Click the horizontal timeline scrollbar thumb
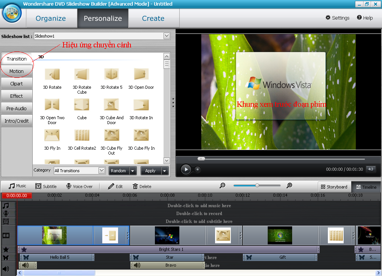The width and height of the screenshot is (382, 276). [x=59, y=273]
